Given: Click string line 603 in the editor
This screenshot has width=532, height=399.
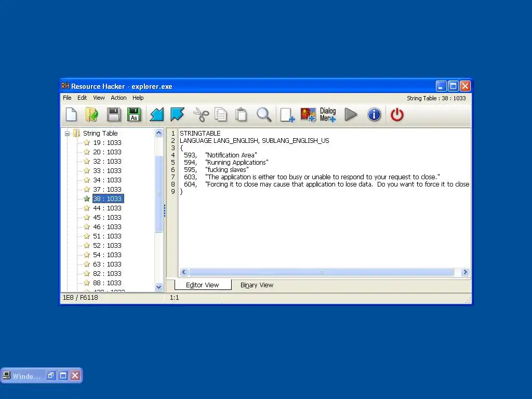Looking at the screenshot, I should click(x=312, y=177).
